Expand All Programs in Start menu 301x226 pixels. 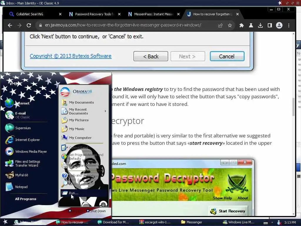coord(26,199)
